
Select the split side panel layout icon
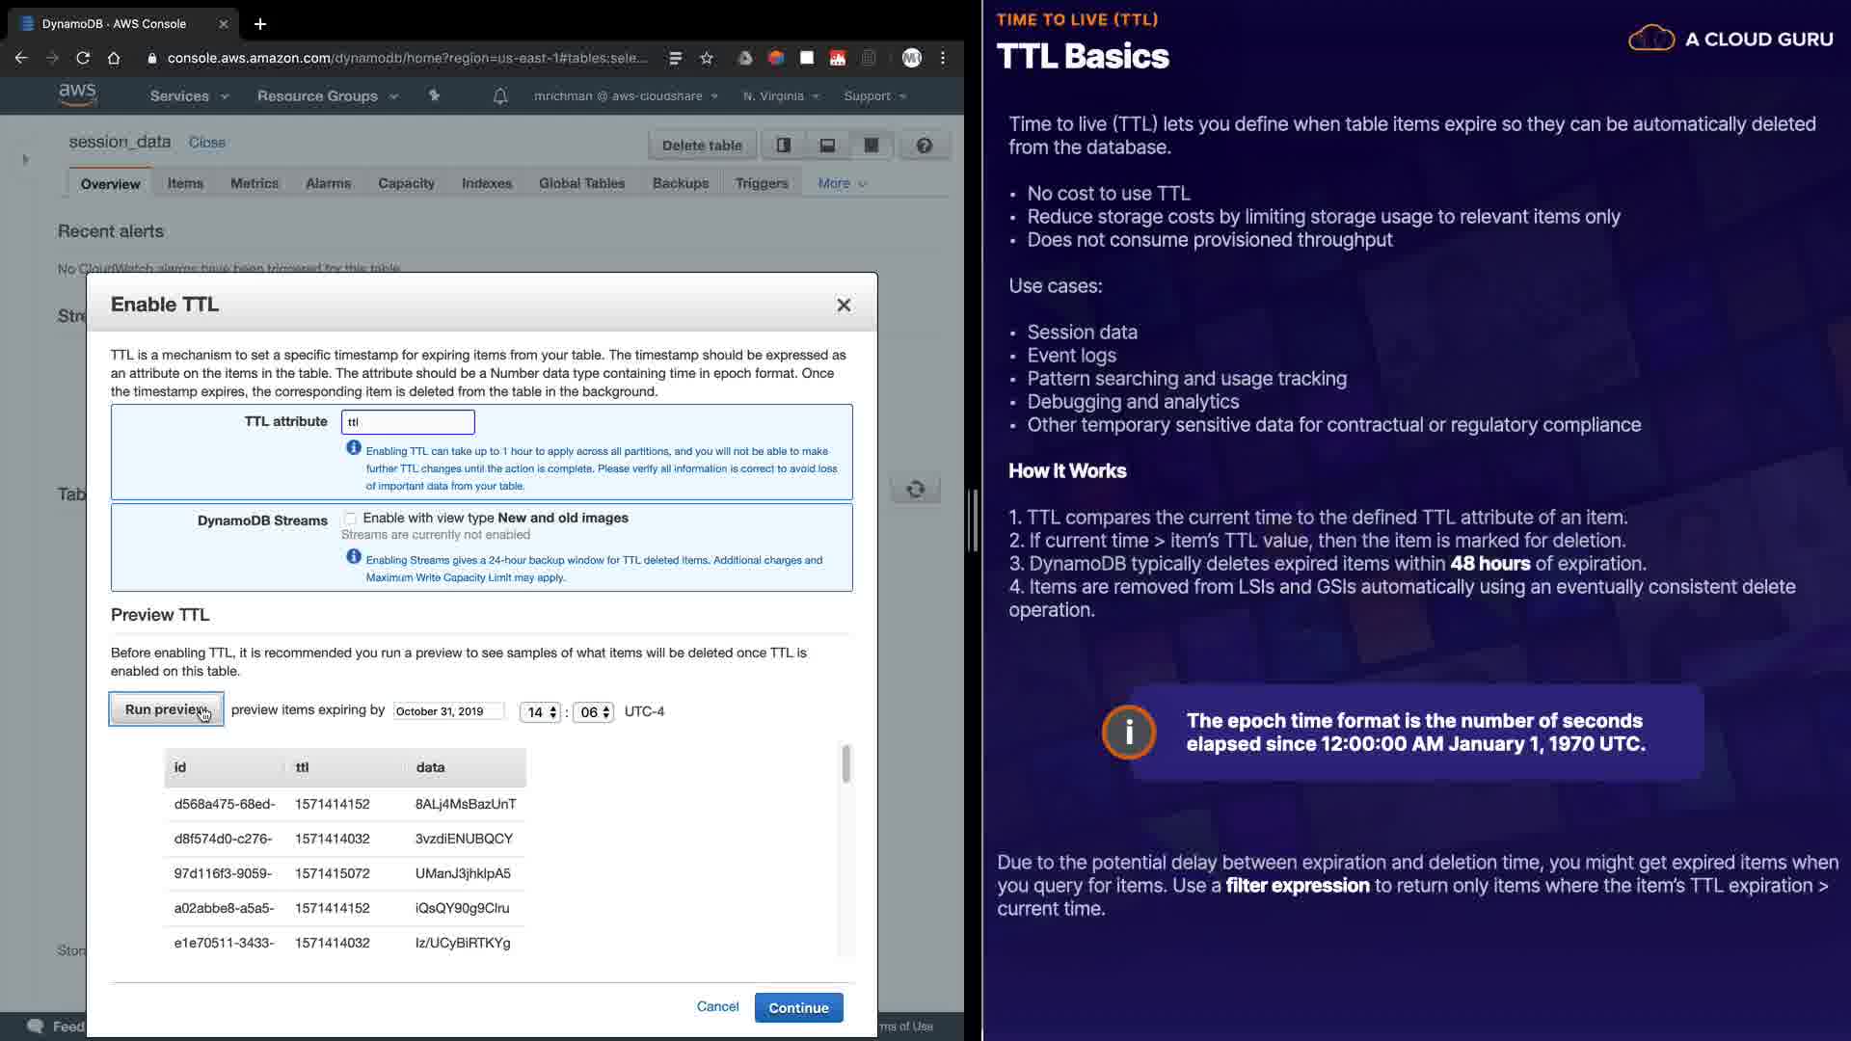[784, 146]
